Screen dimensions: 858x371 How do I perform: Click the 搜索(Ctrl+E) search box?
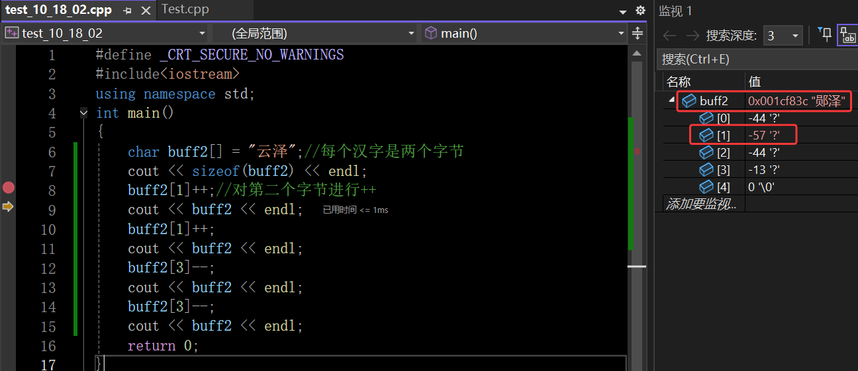tap(757, 59)
